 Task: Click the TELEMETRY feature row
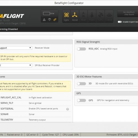tap(35, 120)
